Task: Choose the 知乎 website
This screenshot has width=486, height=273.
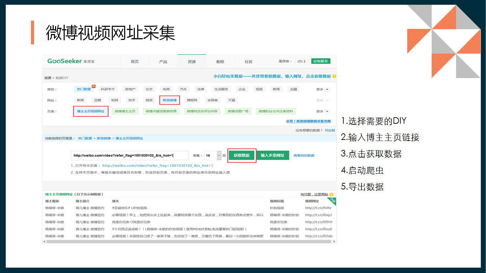Action: tap(132, 100)
